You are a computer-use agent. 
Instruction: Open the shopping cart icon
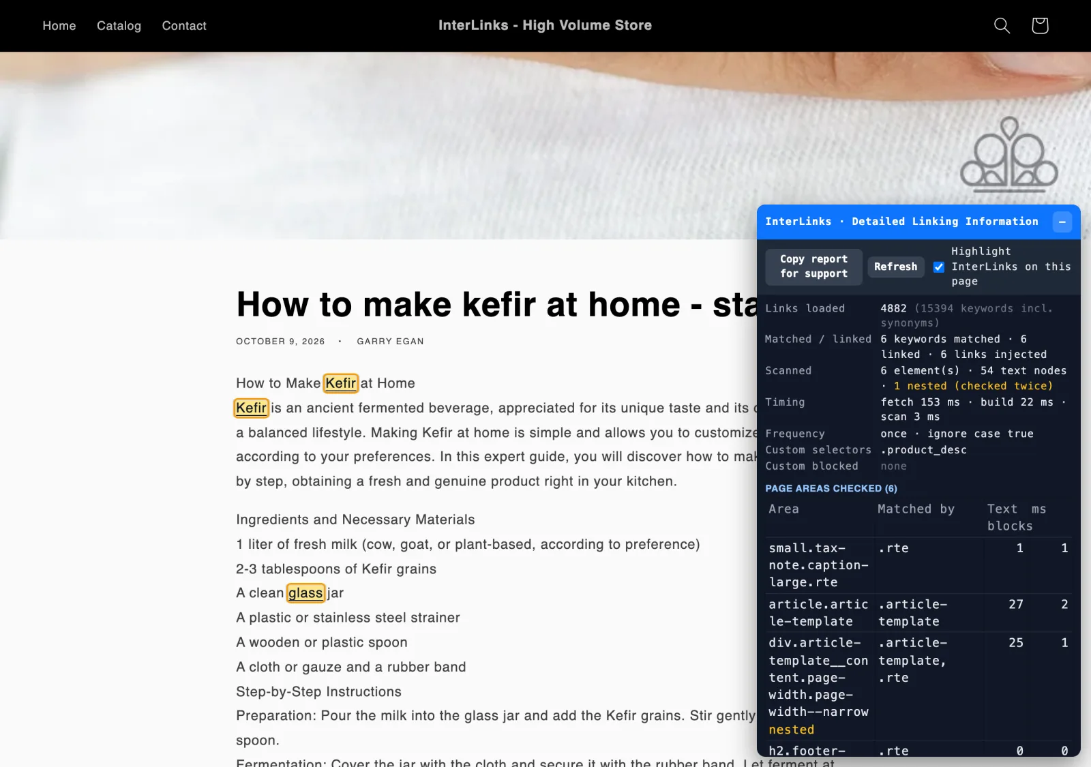(x=1040, y=26)
